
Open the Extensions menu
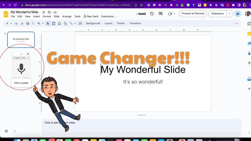click(x=107, y=16)
